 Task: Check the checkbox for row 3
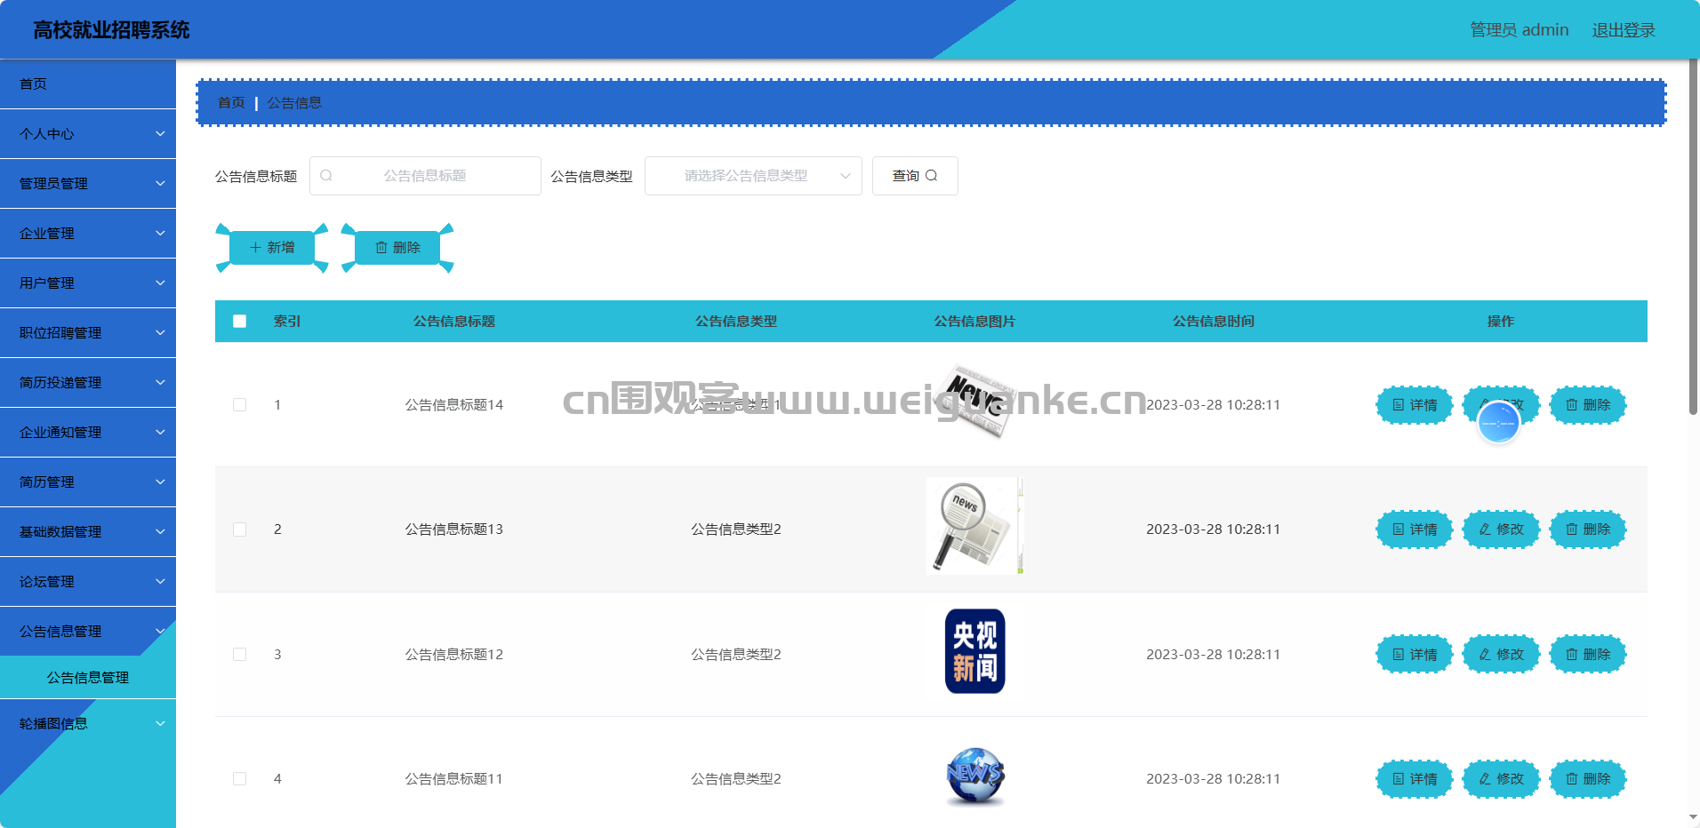240,655
